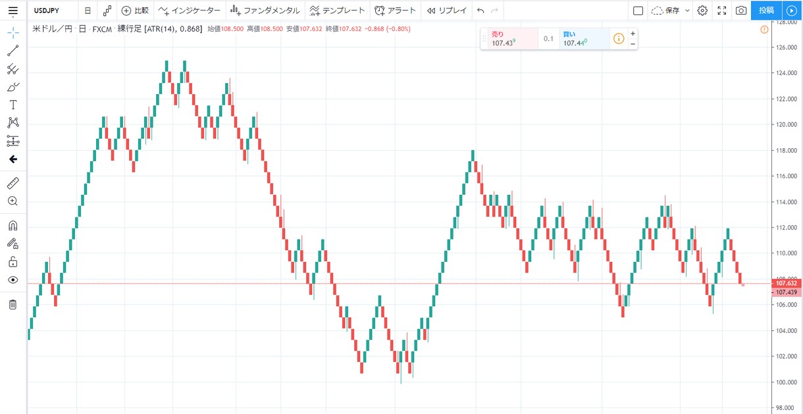Open the hamburger main menu
This screenshot has height=414, width=803.
[x=13, y=11]
